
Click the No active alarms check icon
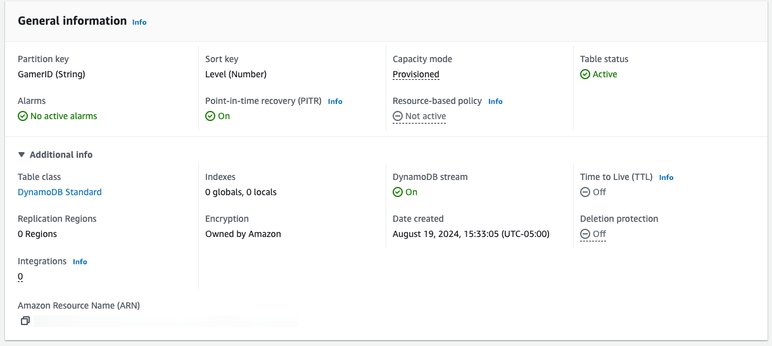(x=23, y=116)
